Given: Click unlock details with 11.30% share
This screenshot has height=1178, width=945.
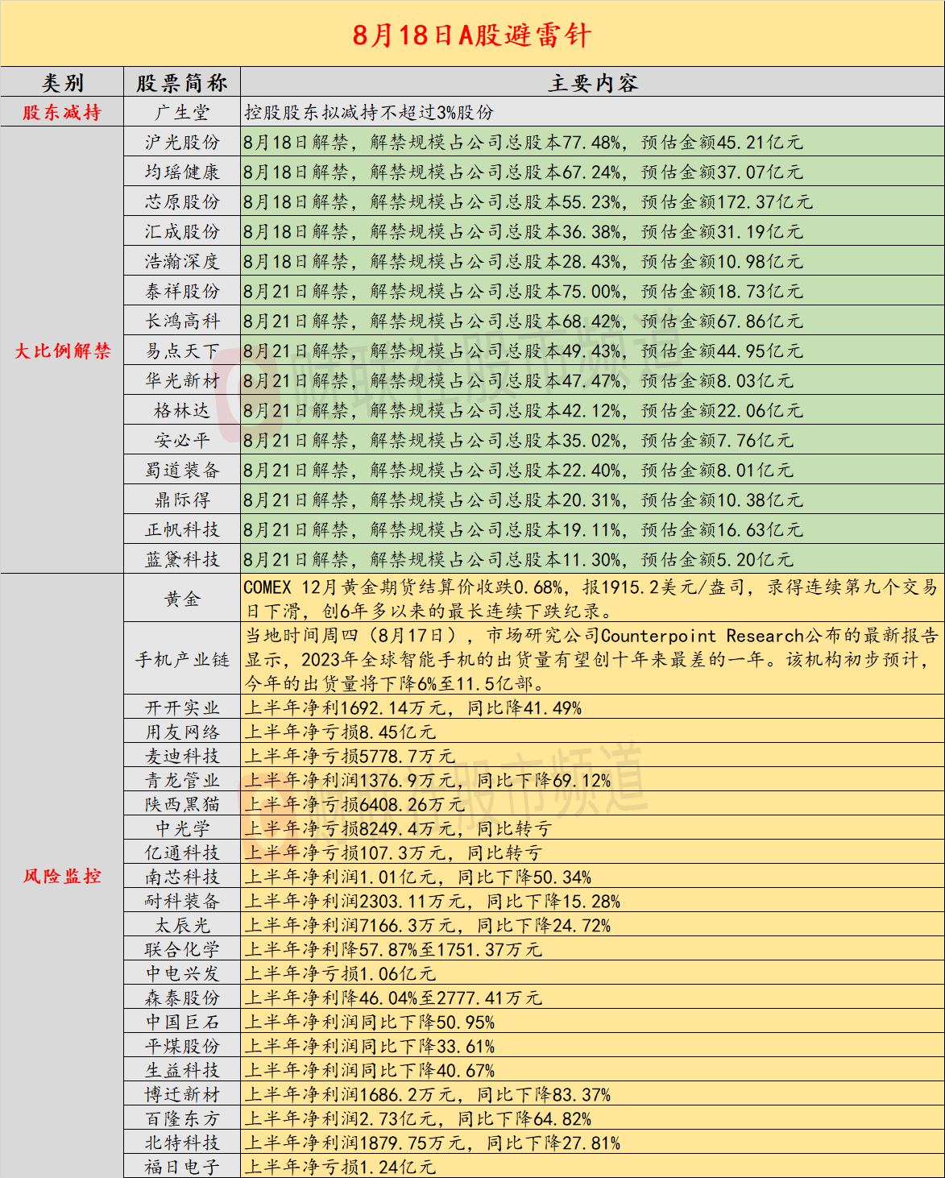Looking at the screenshot, I should (518, 559).
